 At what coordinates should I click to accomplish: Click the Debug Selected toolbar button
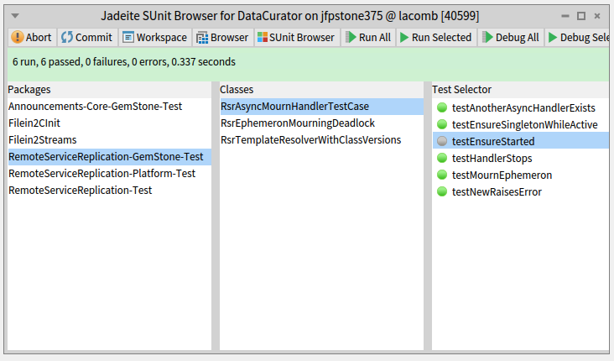click(x=579, y=37)
